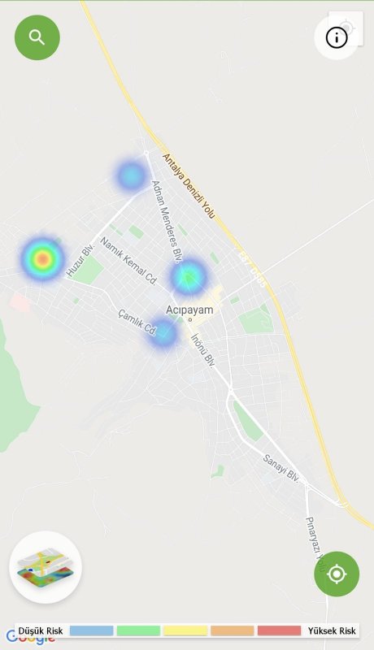This screenshot has height=650, width=374.
Task: Center map with green location target button
Action: click(337, 574)
